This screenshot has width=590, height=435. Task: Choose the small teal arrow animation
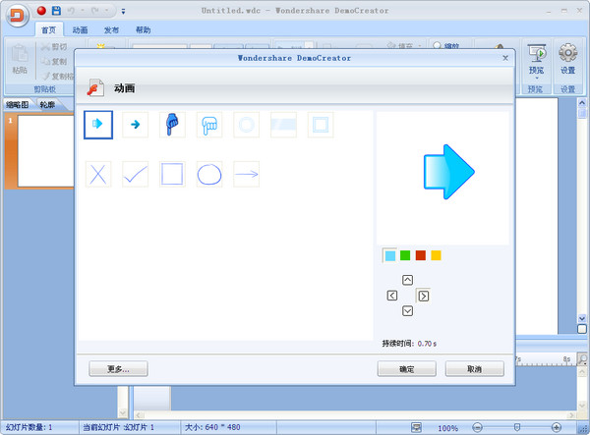coord(136,125)
